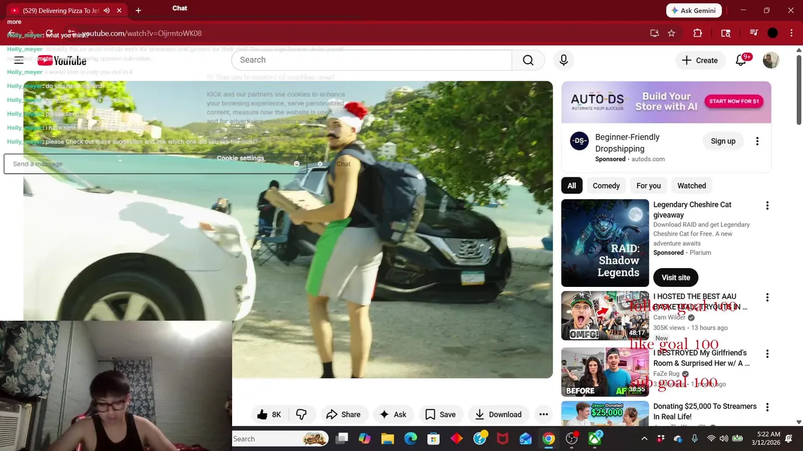
Task: Open the YouTube guide hamburger menu
Action: 19,60
